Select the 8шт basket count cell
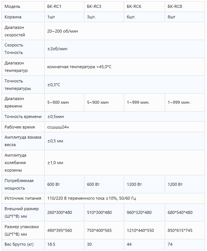Viewport: 207px width, 251px height. tap(184, 17)
